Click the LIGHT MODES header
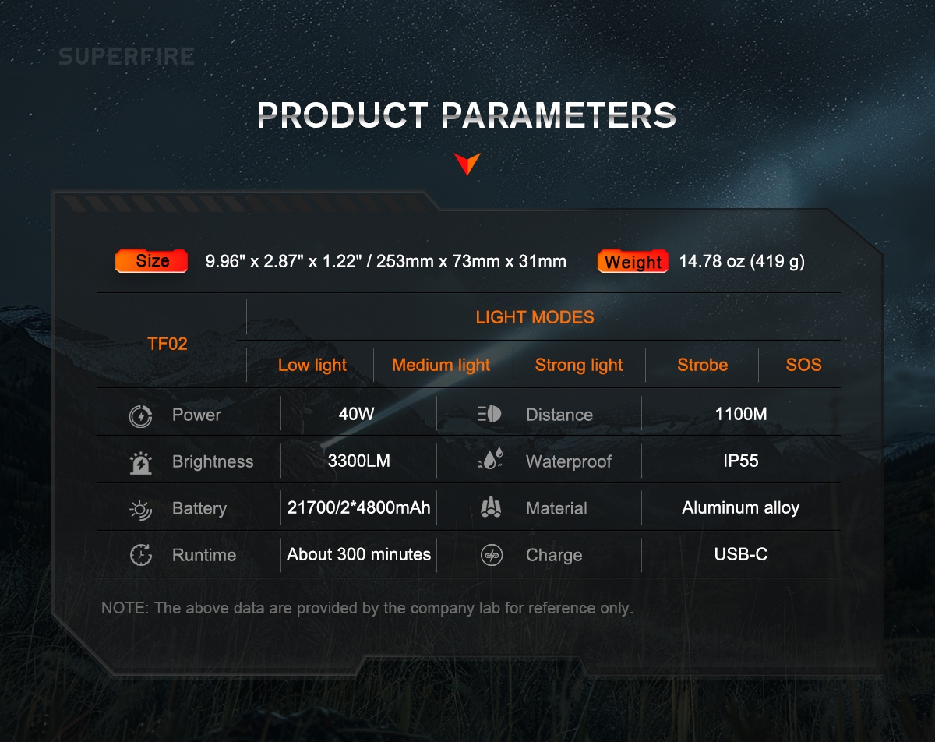The width and height of the screenshot is (935, 742). 535,317
